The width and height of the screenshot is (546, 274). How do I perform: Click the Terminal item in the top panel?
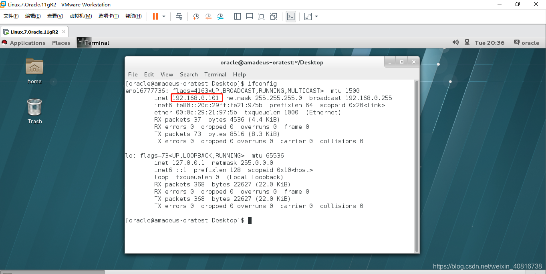(93, 43)
